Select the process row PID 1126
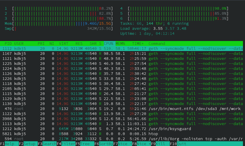Image resolution: width=245 pixels, height=146 pixels. pos(121,74)
